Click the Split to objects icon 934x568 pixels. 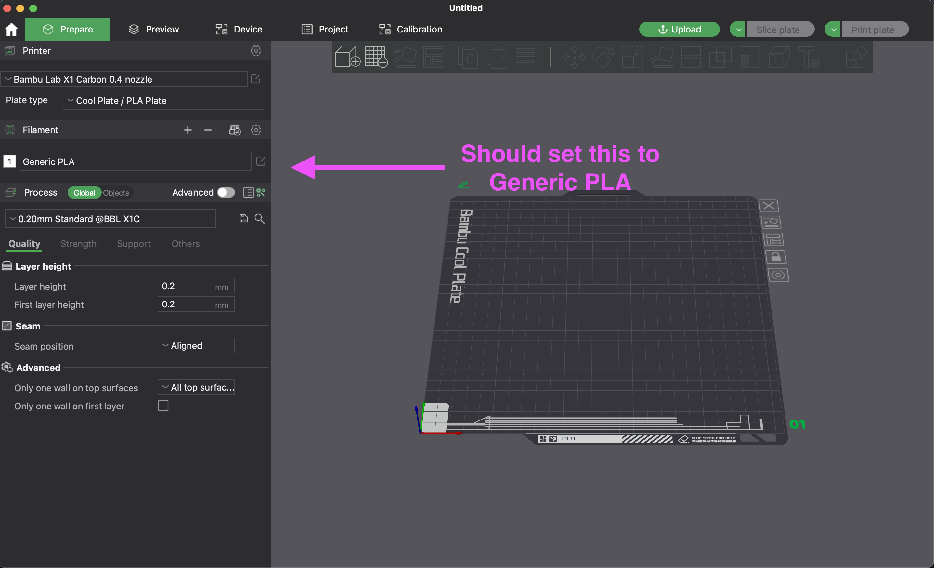467,57
